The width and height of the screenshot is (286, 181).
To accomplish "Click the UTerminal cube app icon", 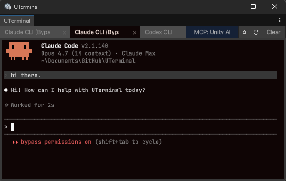I will click(x=8, y=7).
